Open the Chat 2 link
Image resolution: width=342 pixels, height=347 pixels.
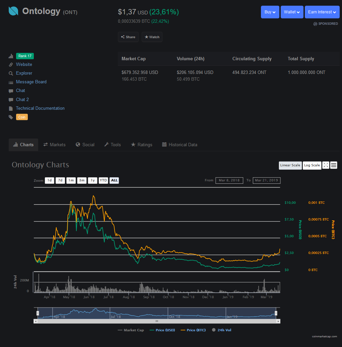22,100
